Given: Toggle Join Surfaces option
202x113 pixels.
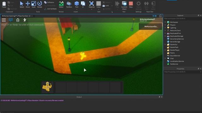Looking at the screenshot, I should [50, 9].
